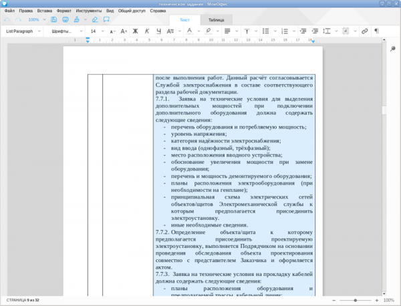401x306 pixels.
Task: Click the eraser clear formatting icon
Action: (96, 19)
